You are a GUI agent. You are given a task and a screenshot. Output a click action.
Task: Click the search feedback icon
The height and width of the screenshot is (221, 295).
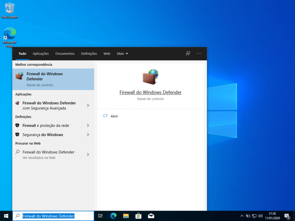[188, 54]
